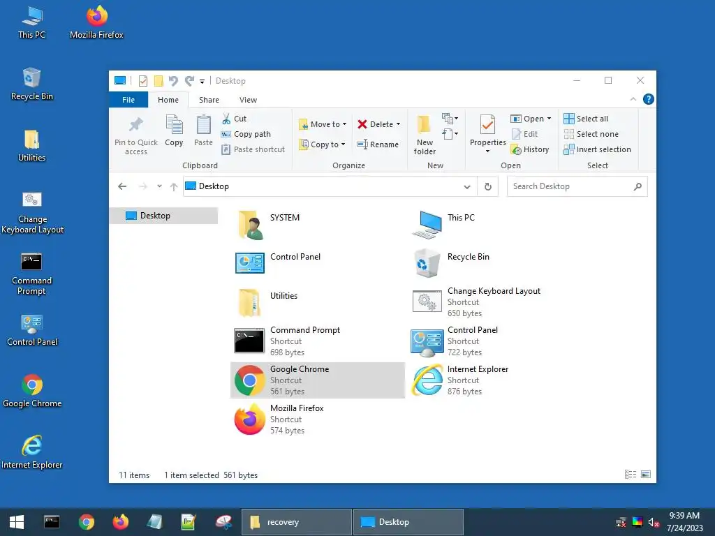Click the Redo quick access icon
The image size is (715, 536).
pyautogui.click(x=189, y=81)
